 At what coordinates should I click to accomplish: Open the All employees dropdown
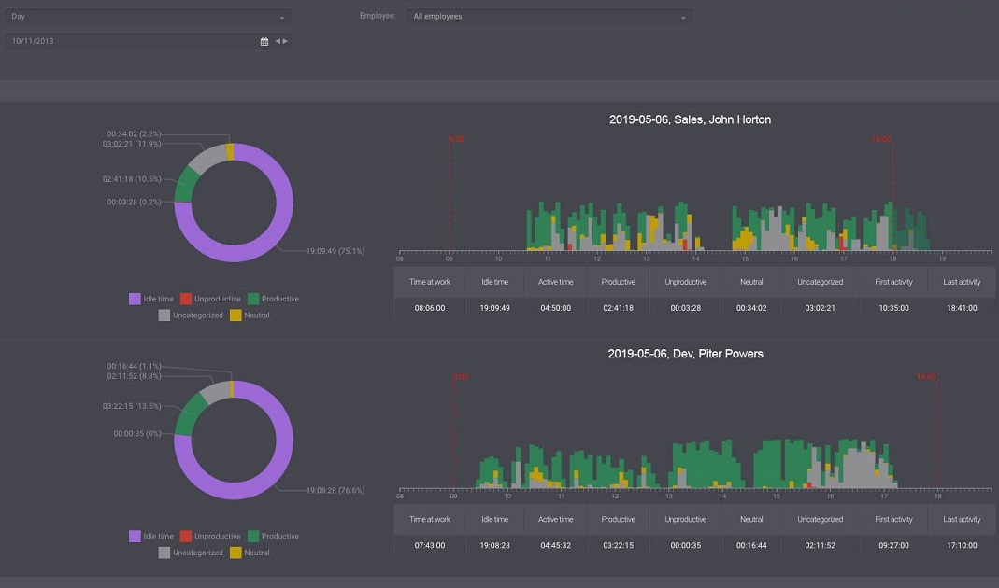pos(549,17)
